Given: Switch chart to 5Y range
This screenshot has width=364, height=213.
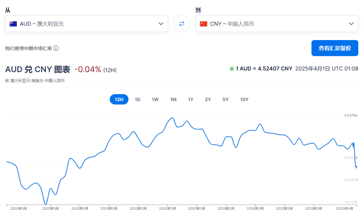Looking at the screenshot, I should click(x=225, y=99).
